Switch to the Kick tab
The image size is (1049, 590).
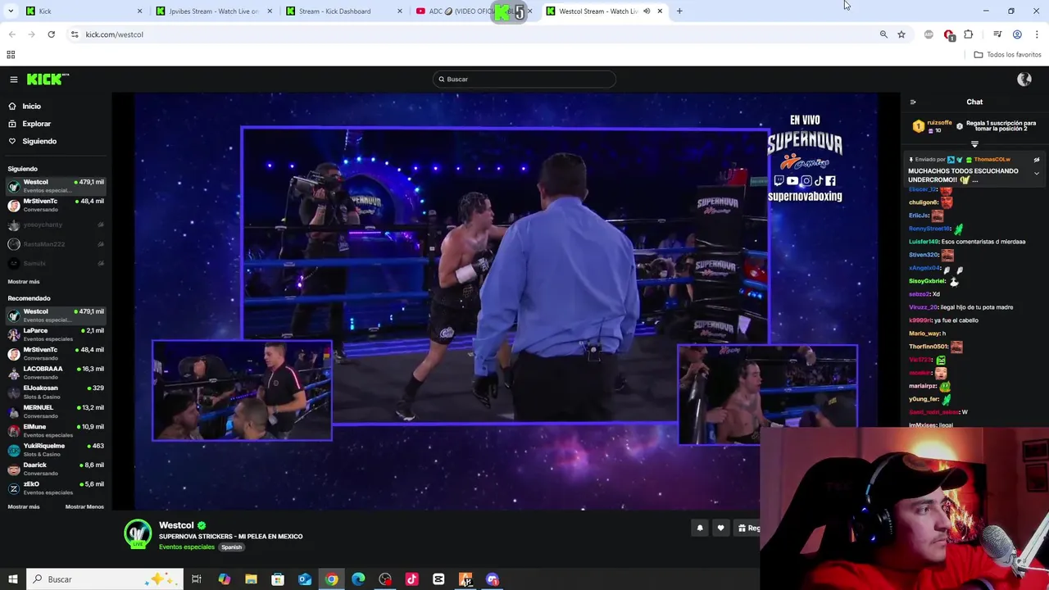tap(82, 11)
